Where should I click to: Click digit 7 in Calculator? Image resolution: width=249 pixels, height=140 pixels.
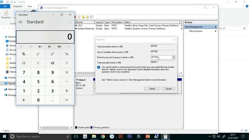coord(24,72)
